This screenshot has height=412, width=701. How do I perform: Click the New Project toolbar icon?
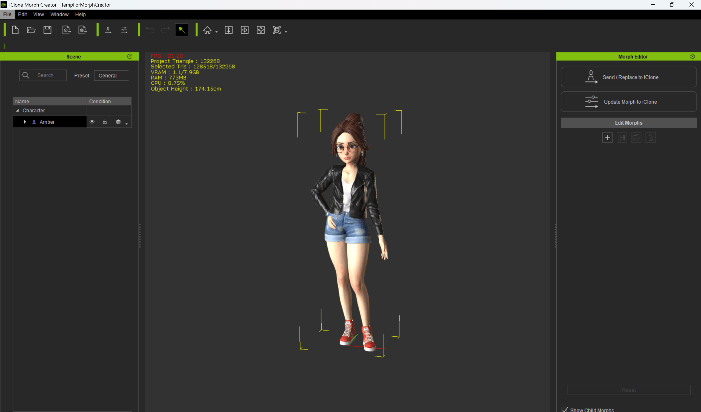pos(15,30)
